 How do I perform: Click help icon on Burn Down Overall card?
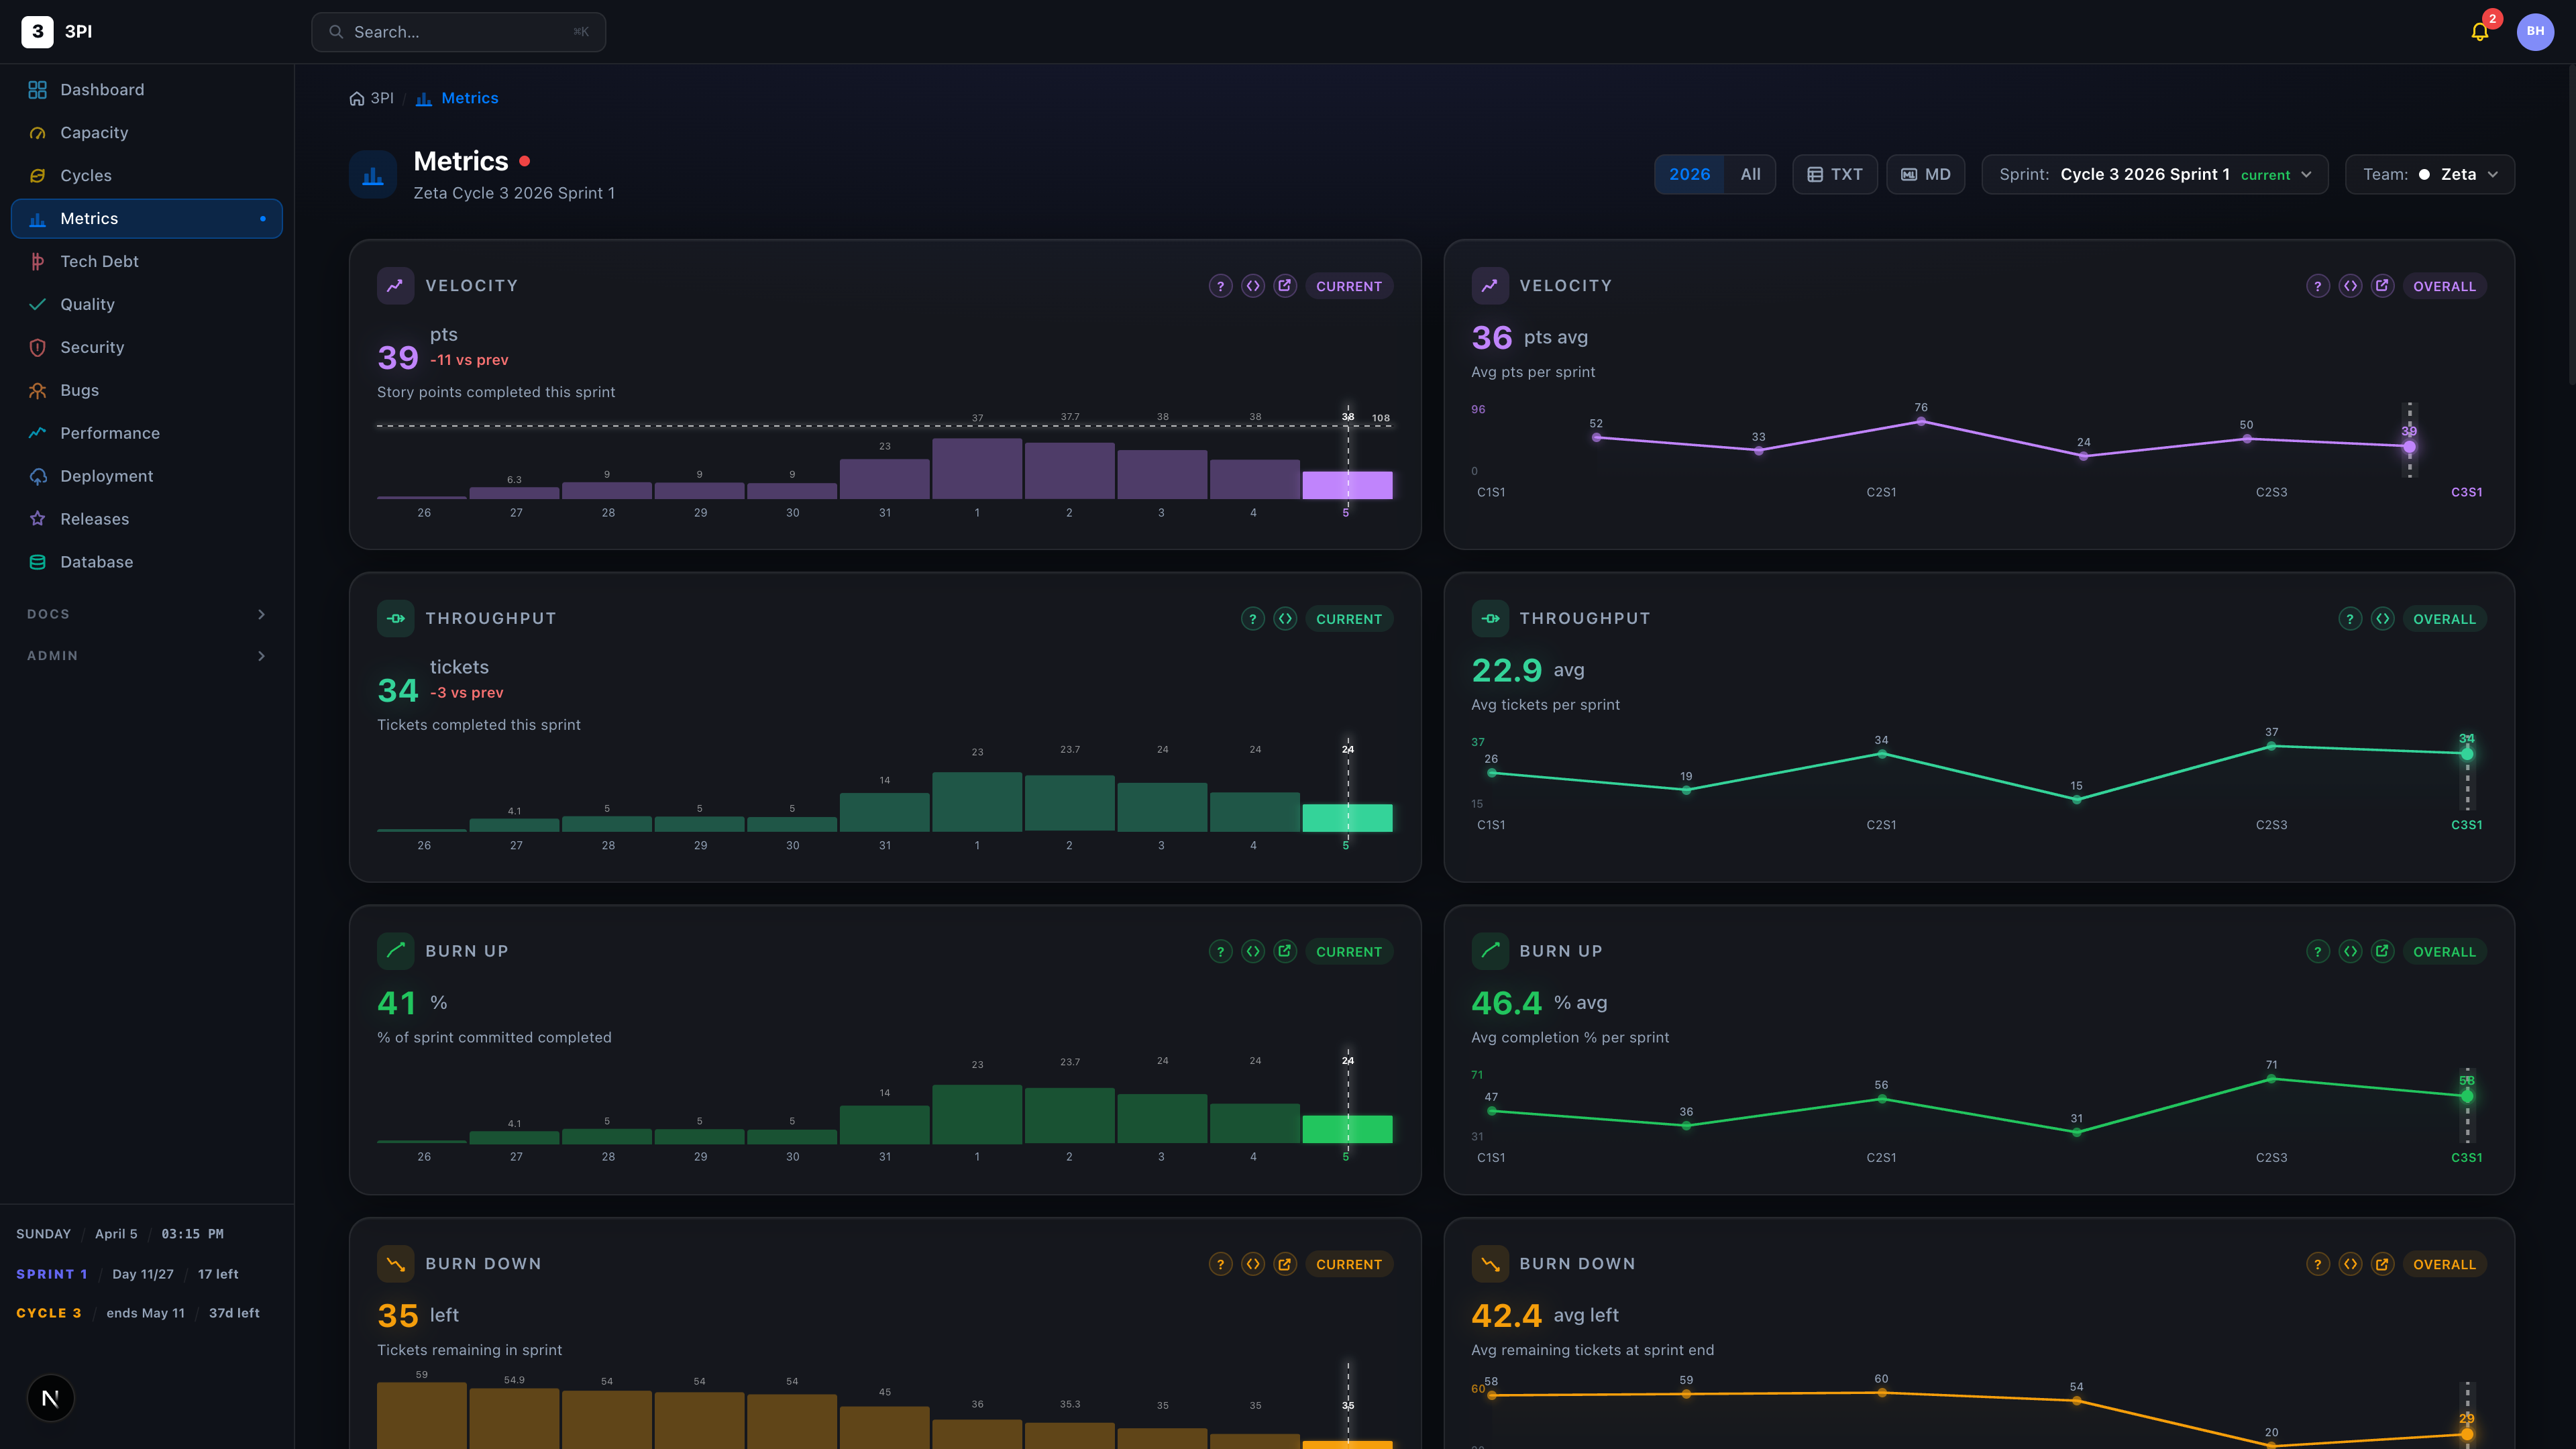coord(2317,1264)
